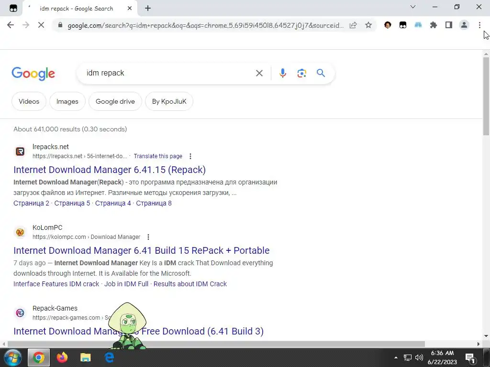View site info via padlock icon
The image size is (490, 367).
coord(60,25)
